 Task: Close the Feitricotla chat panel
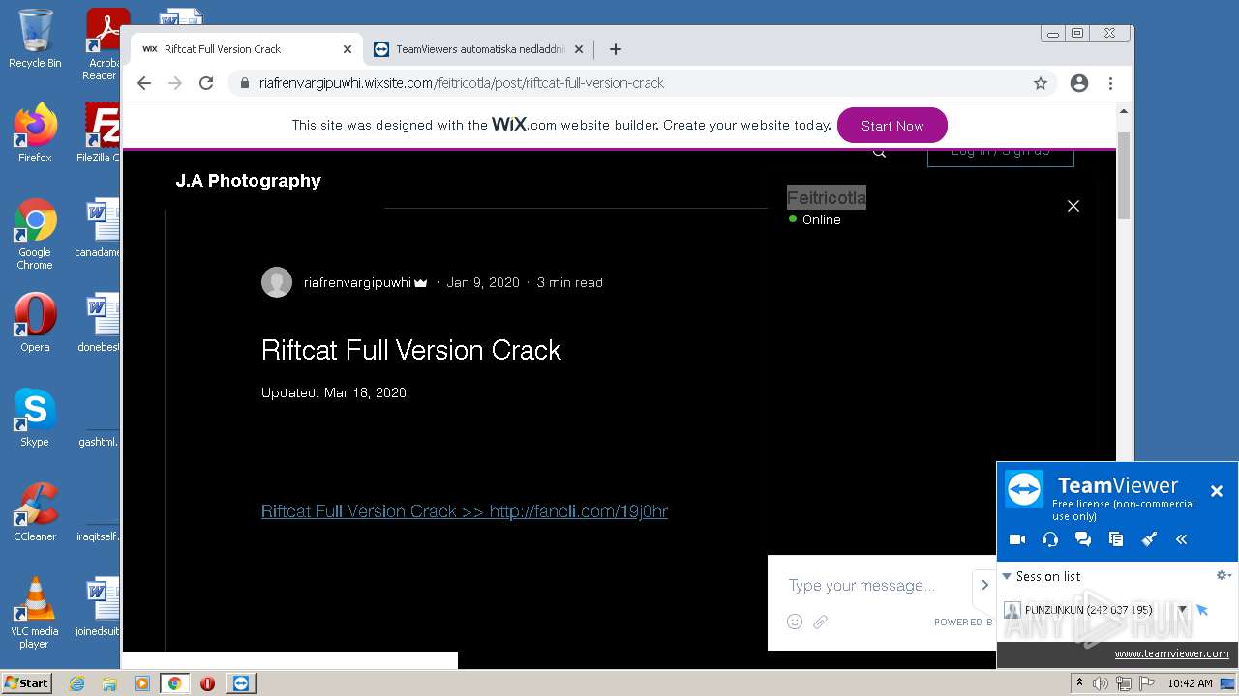point(1073,206)
